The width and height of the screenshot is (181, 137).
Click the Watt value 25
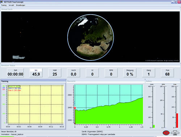tap(55, 74)
